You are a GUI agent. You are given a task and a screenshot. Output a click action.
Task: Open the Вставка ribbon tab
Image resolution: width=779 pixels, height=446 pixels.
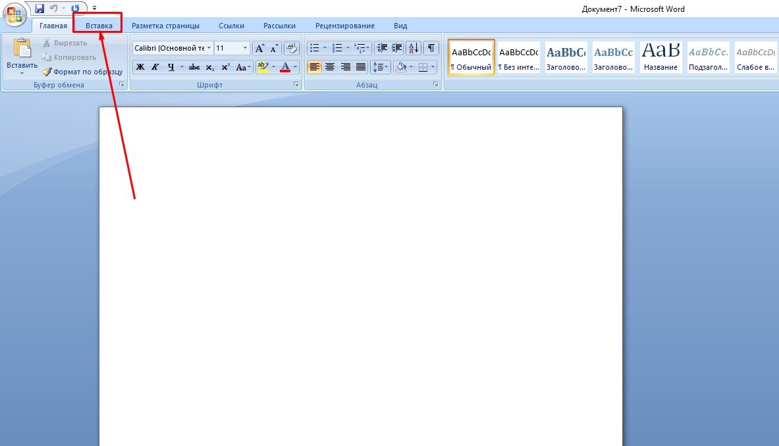[99, 26]
